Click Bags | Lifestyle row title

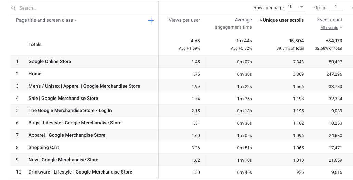tap(75, 123)
